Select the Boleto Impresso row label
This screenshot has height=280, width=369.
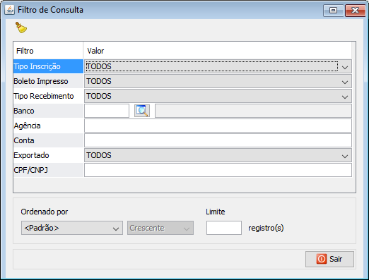tap(48, 81)
